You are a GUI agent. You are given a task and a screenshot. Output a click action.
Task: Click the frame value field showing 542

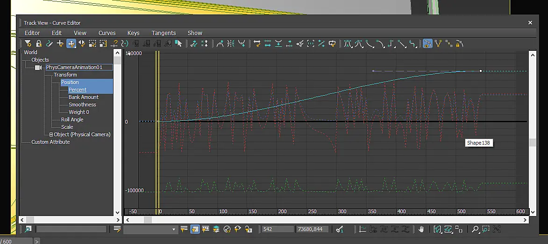tap(278, 229)
